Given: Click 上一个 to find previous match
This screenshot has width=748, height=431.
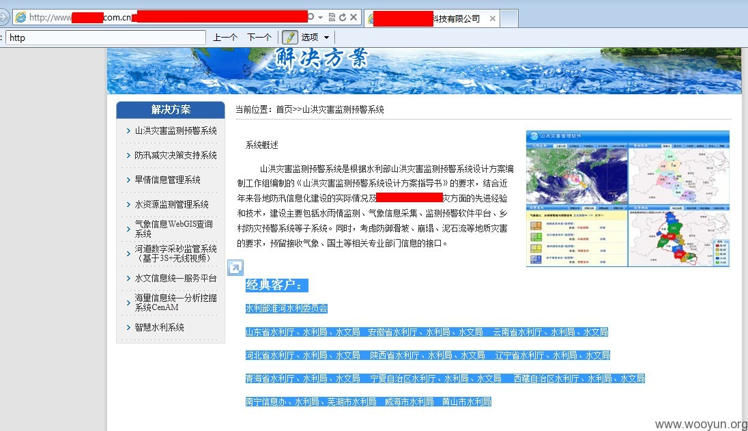Looking at the screenshot, I should click(225, 38).
